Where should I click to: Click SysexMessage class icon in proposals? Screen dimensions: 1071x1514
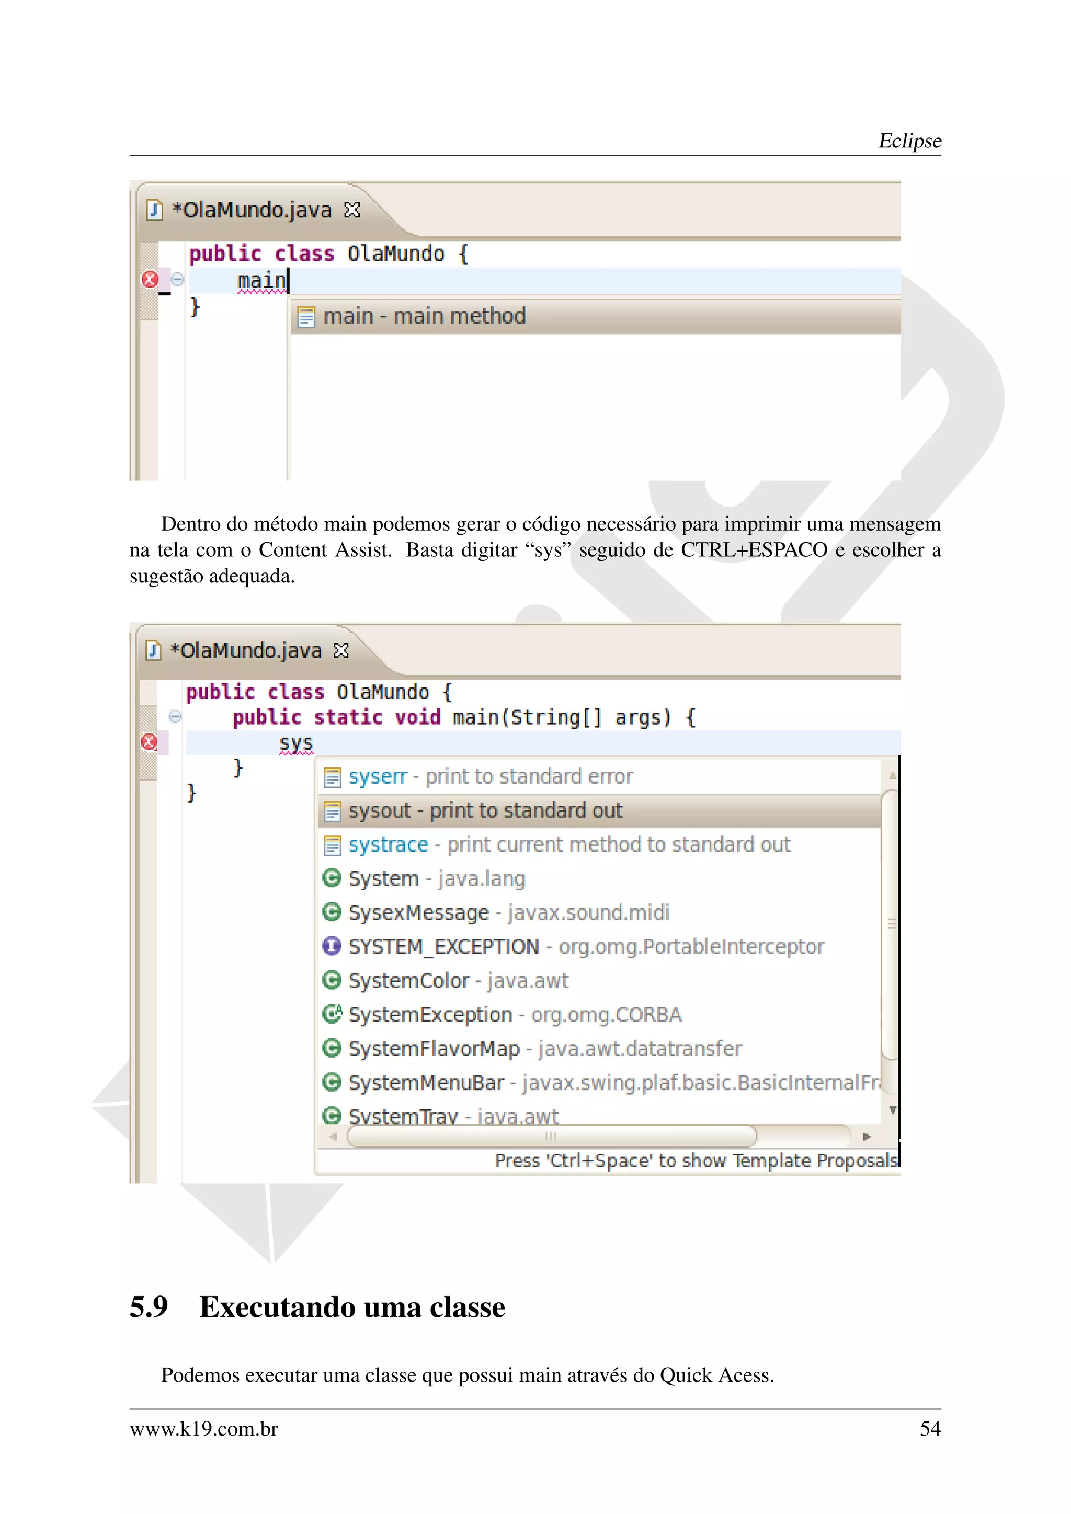pos(332,913)
